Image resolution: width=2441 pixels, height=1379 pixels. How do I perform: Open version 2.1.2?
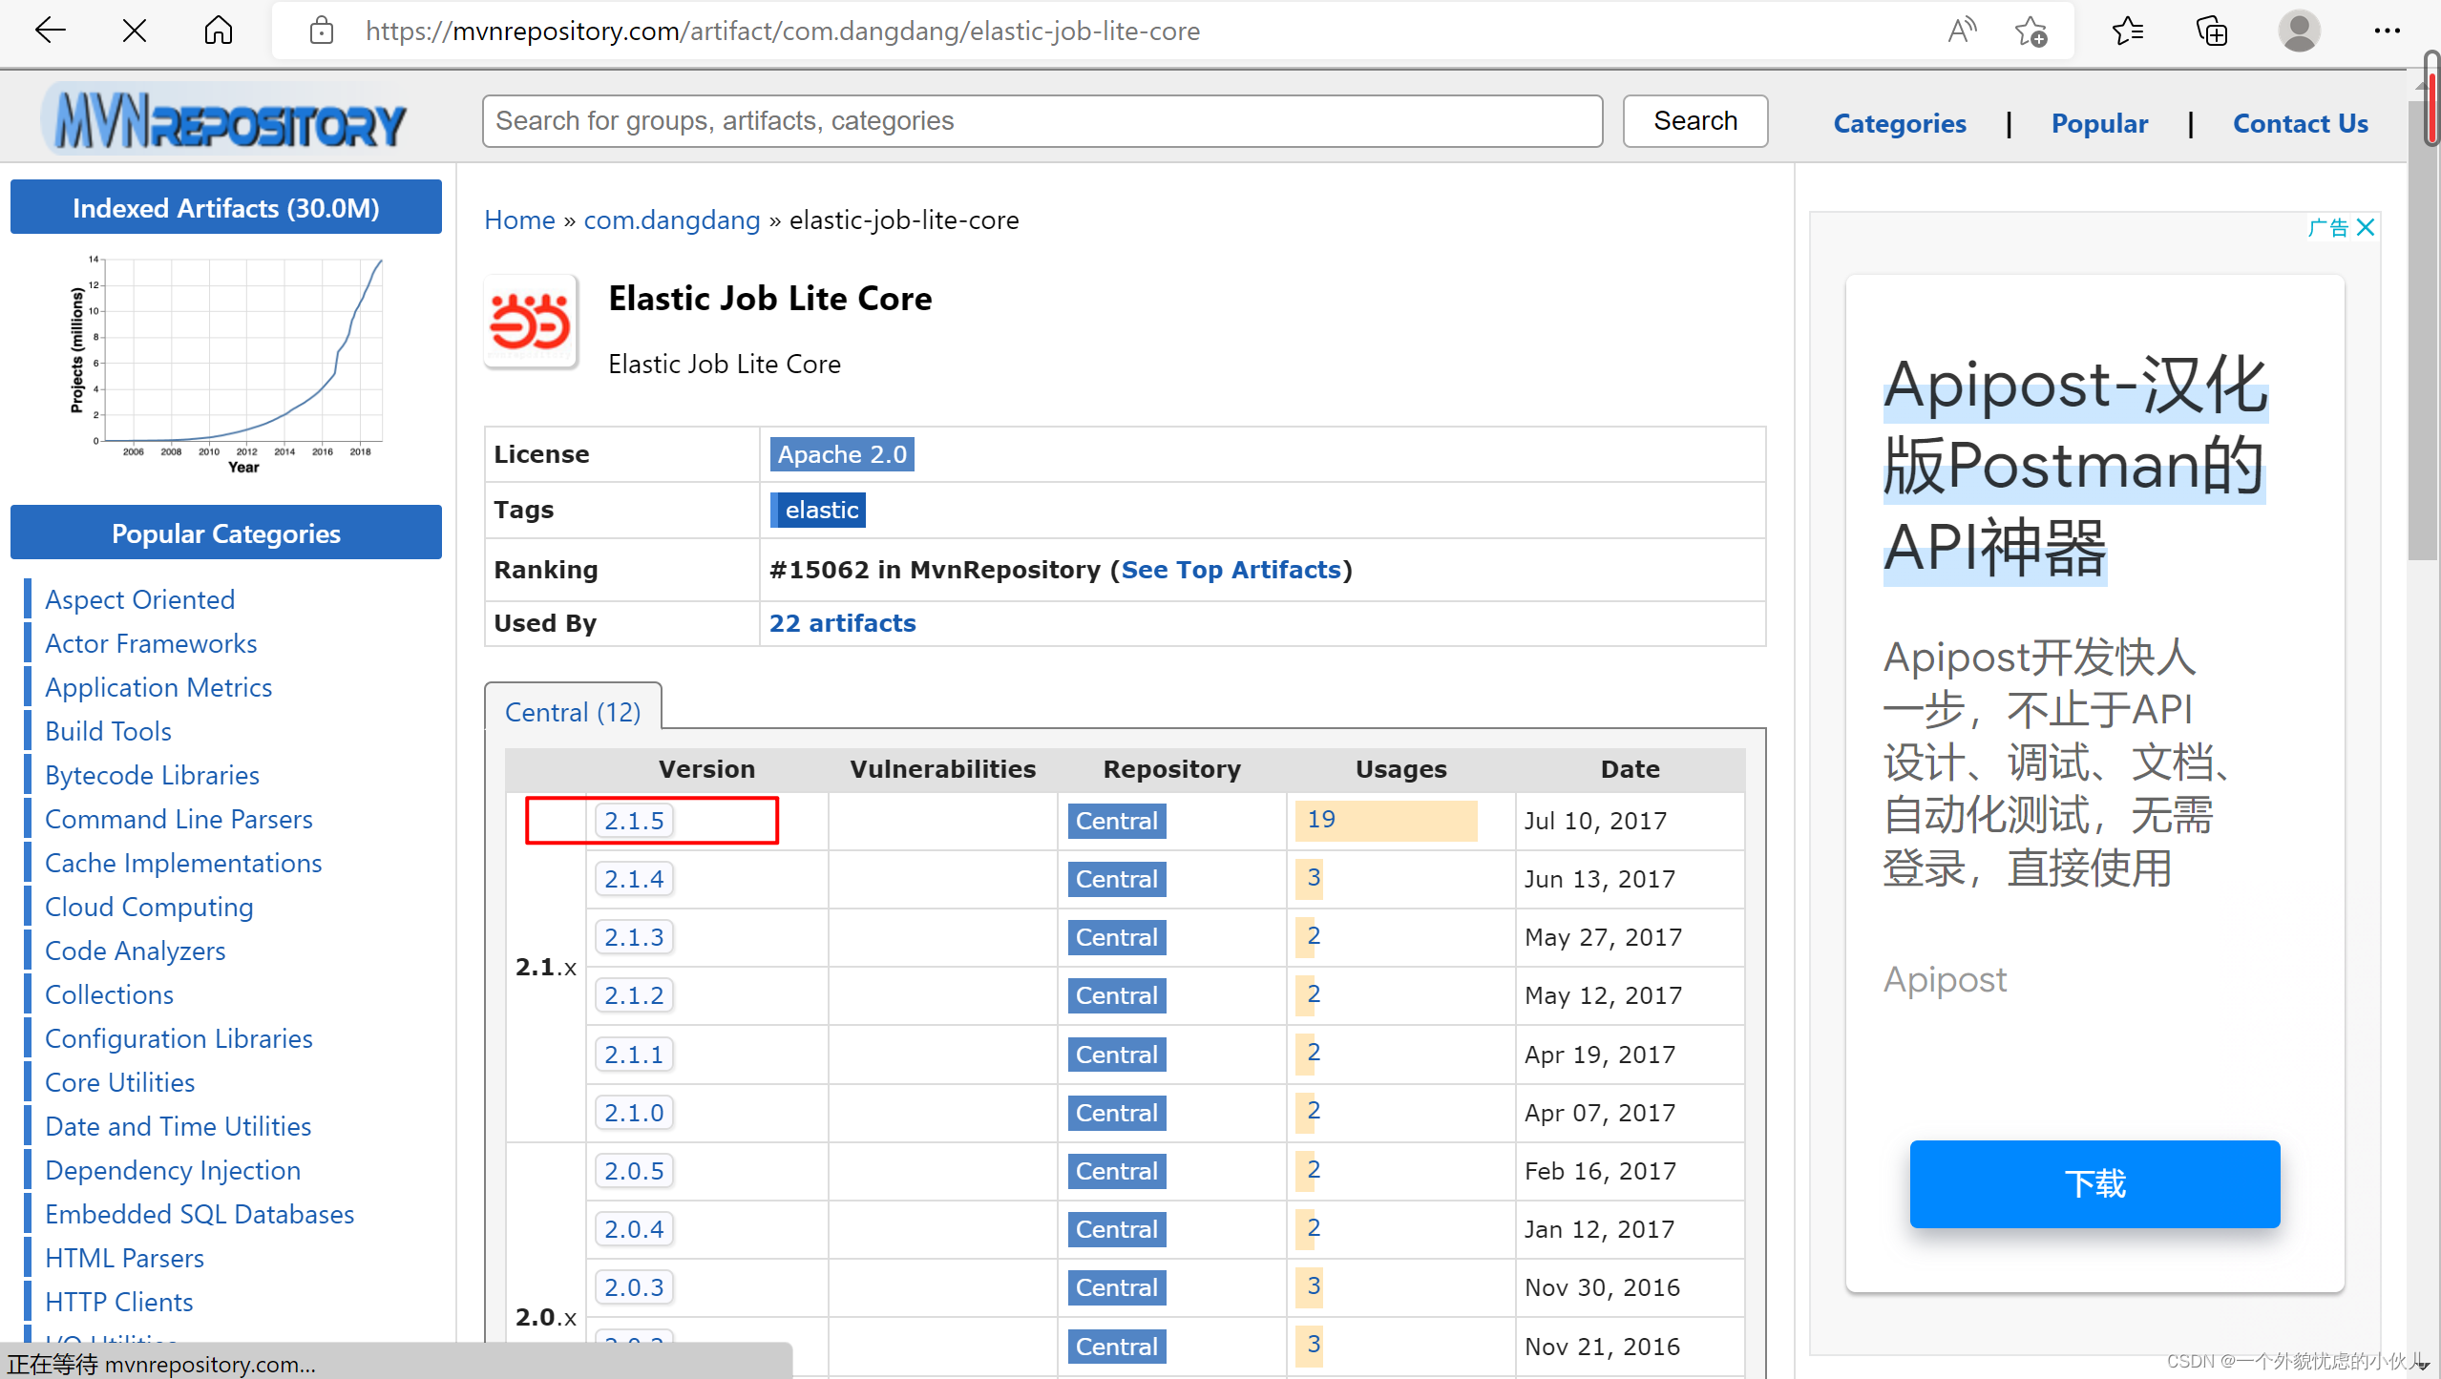(x=634, y=995)
